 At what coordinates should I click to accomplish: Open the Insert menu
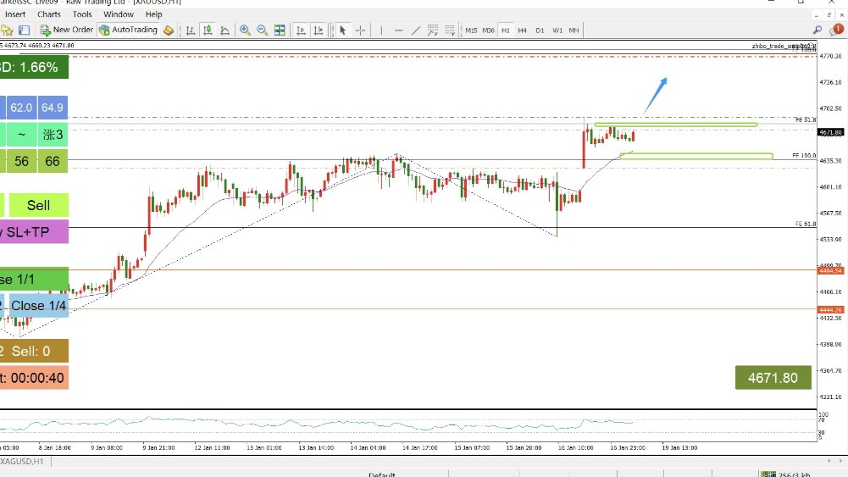coord(15,14)
